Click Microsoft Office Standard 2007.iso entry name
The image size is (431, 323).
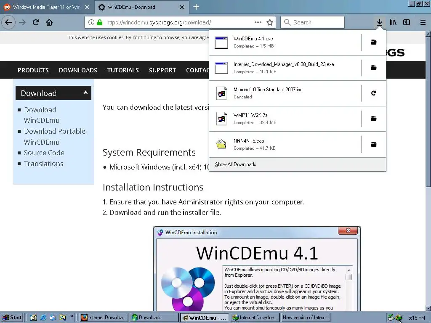[x=268, y=90]
